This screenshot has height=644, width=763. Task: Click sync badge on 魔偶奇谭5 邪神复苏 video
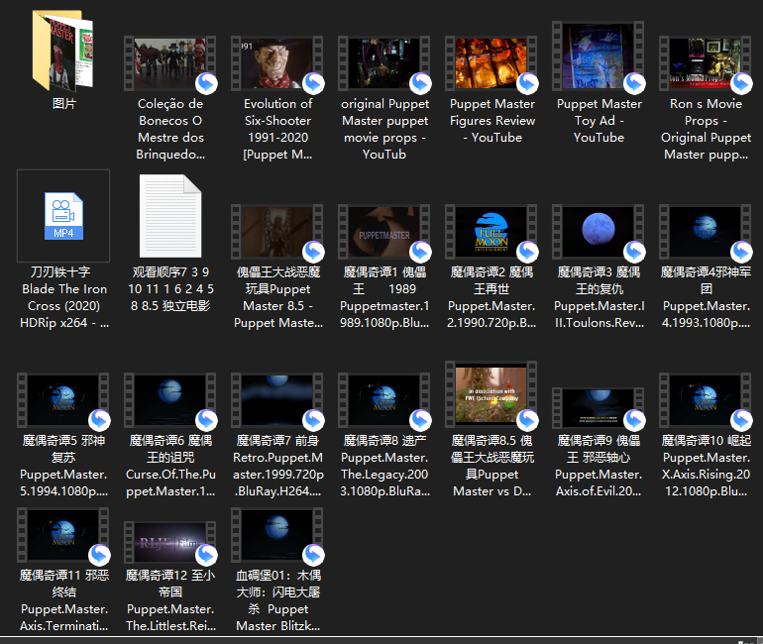click(x=99, y=420)
